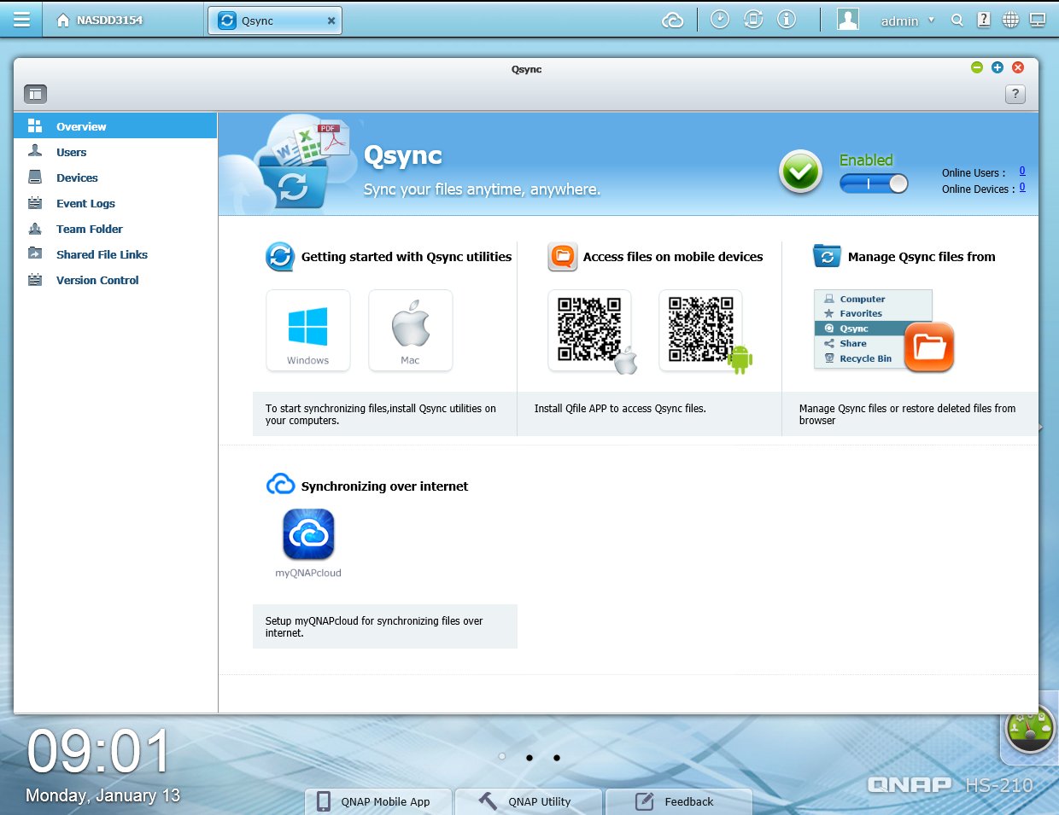
Task: Open desktop preferences monitor icon
Action: pyautogui.click(x=1038, y=20)
